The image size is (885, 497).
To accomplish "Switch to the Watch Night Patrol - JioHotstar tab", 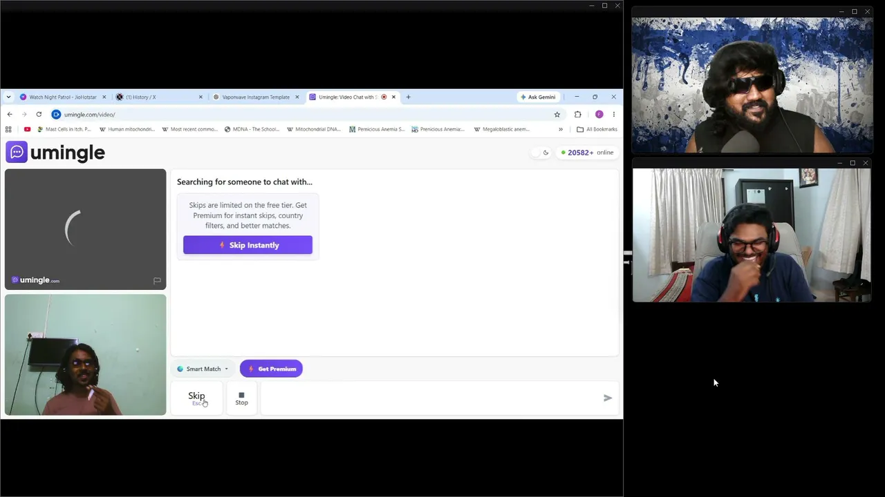I will click(63, 97).
